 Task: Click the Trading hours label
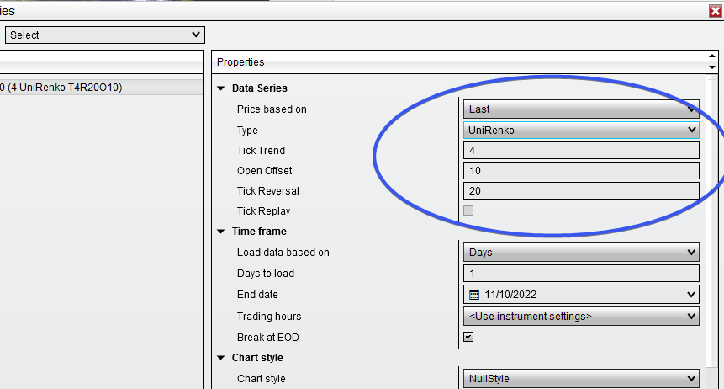(x=269, y=317)
